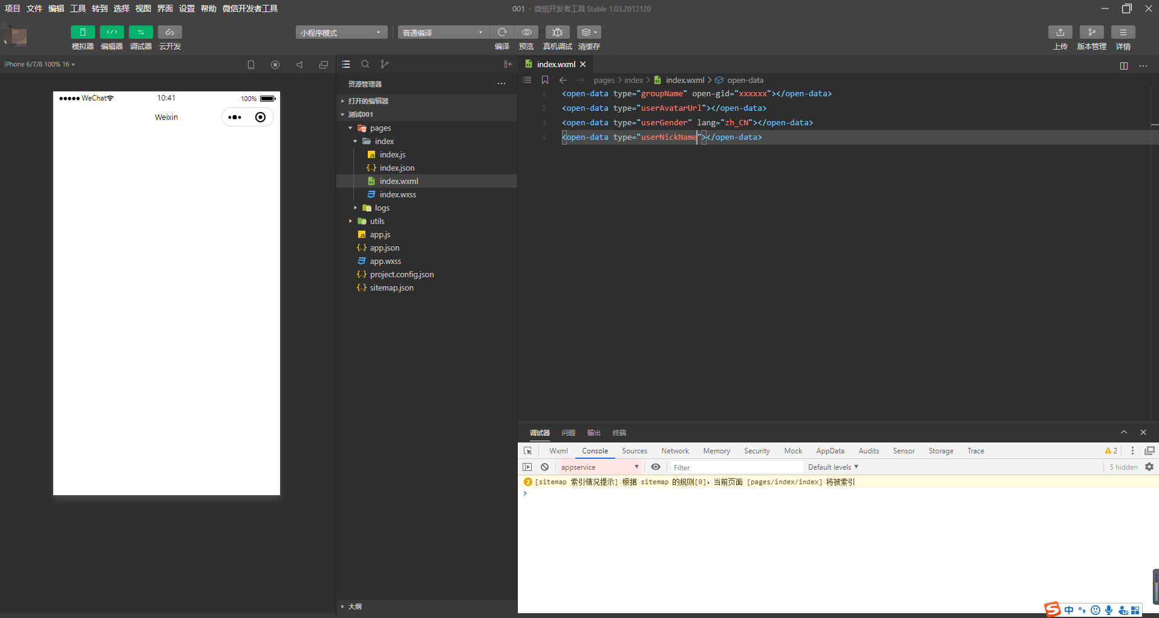Open the appservice context dropdown
Screen dimensions: 1159x618
point(599,467)
